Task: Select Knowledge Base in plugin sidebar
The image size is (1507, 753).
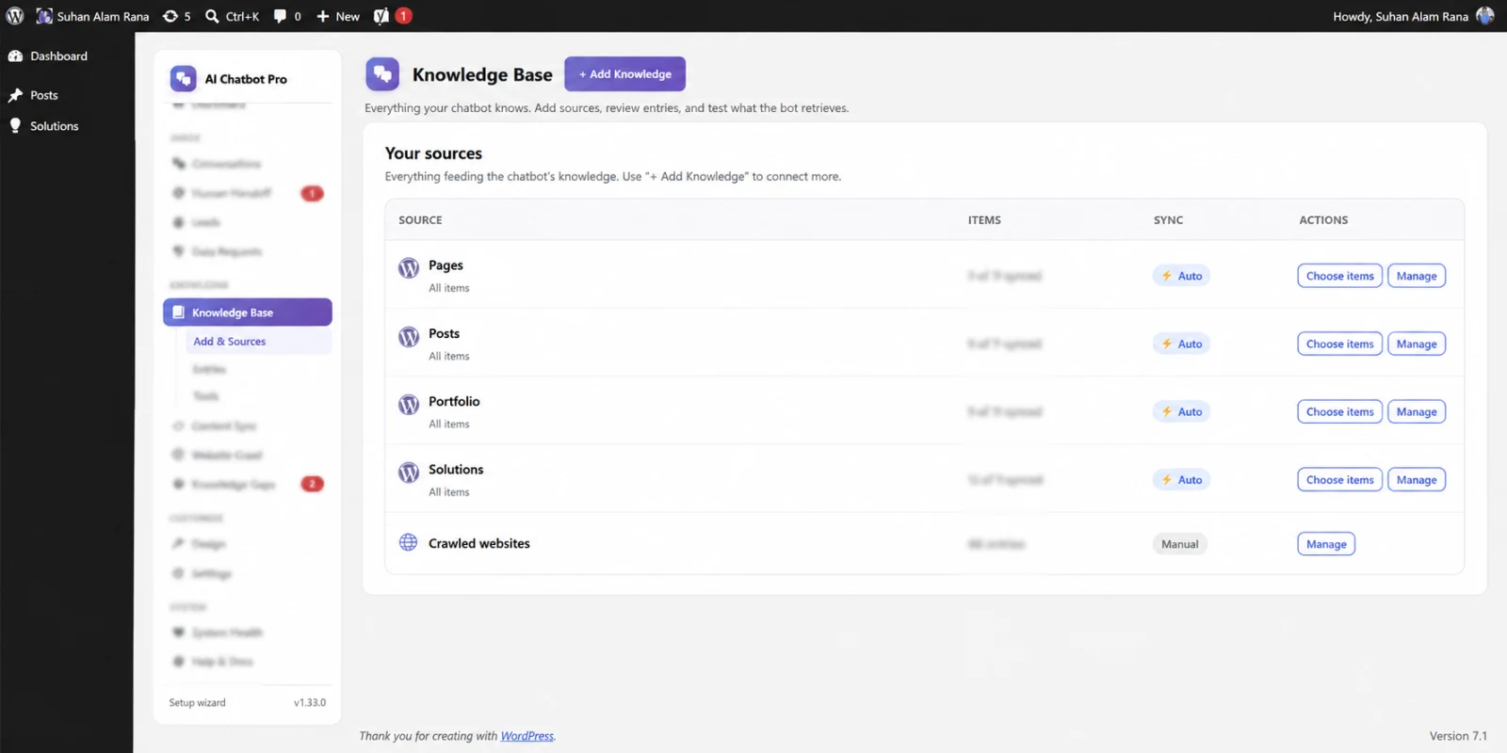Action: 248,312
